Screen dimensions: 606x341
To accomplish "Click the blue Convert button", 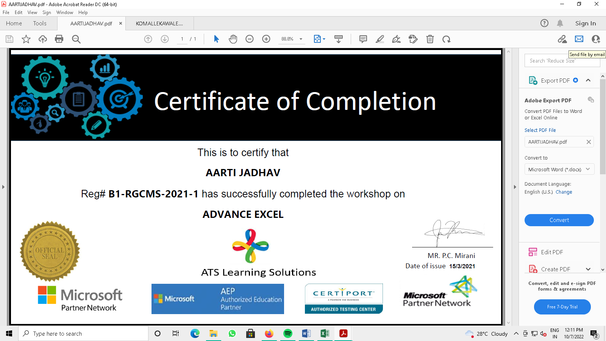I will point(559,220).
